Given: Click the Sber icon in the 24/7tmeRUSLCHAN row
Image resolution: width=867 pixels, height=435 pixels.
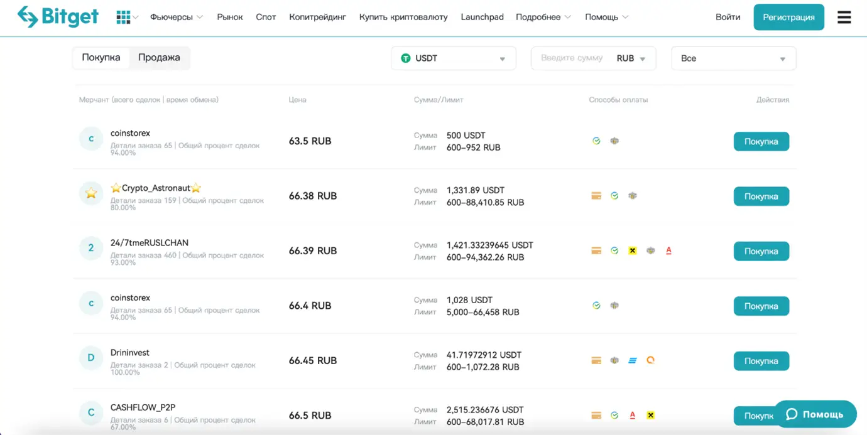Looking at the screenshot, I should 614,251.
